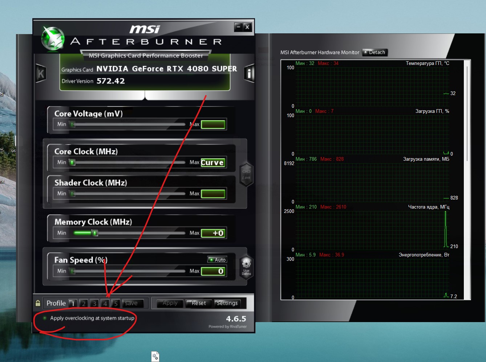The image size is (486, 362).
Task: Select profile slot 3
Action: [x=94, y=303]
